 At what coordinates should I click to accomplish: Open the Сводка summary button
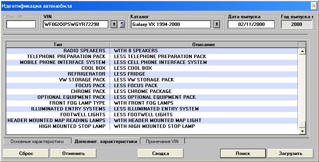pos(160,153)
